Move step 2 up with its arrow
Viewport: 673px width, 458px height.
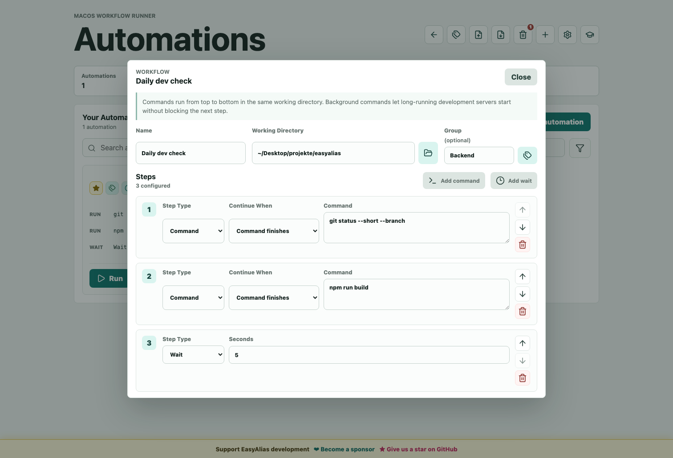tap(523, 277)
